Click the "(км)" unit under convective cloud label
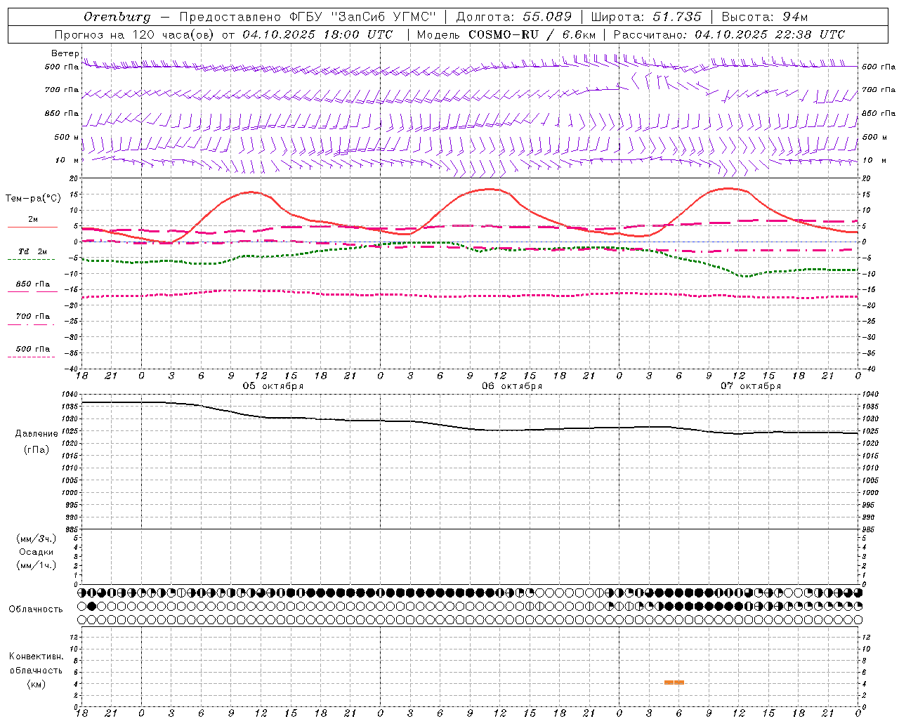Viewport: 899px width, 719px height. 37,683
